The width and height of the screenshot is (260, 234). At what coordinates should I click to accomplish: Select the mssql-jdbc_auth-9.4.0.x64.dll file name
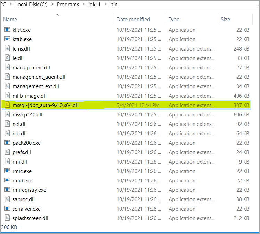(x=46, y=105)
